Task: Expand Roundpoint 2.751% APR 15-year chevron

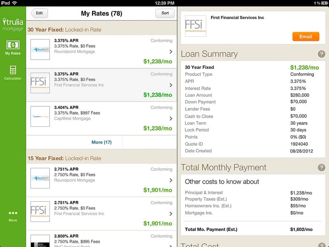Action: click(171, 180)
